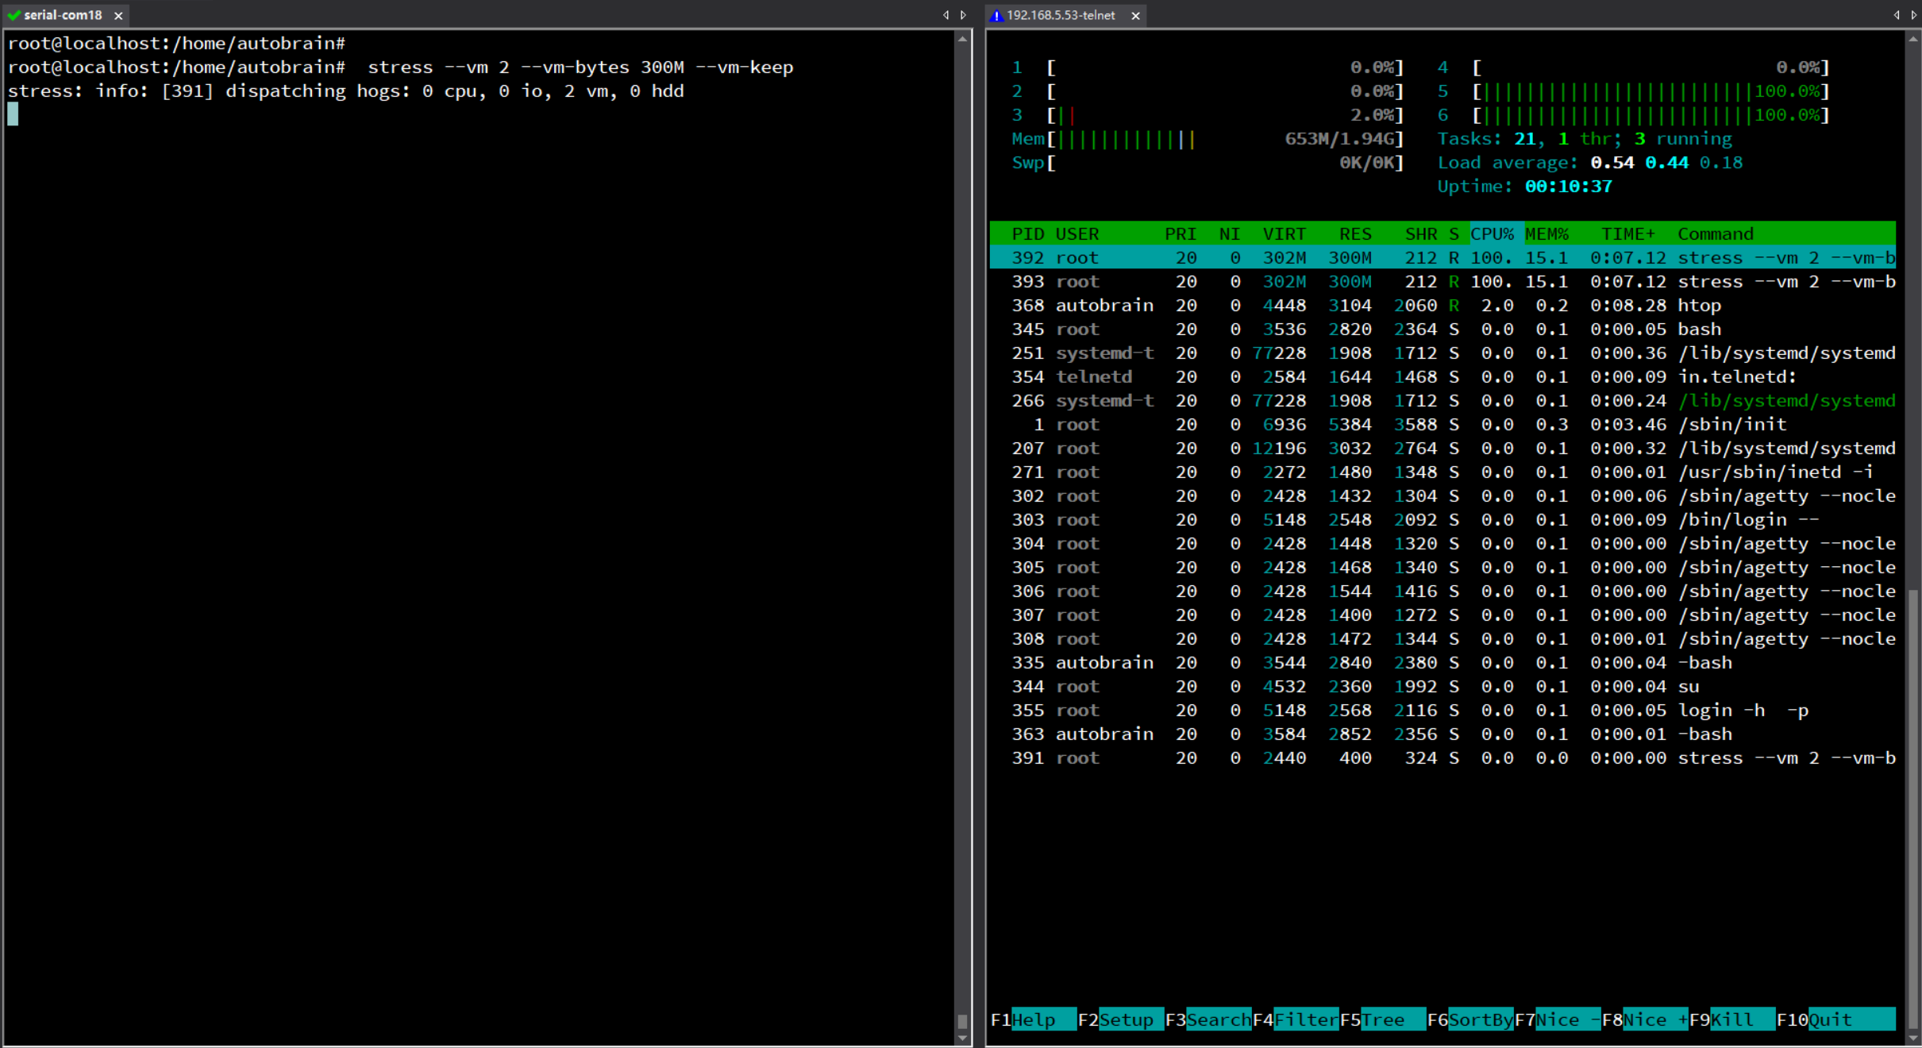
Task: Sort by MEM% column header
Action: 1546,234
